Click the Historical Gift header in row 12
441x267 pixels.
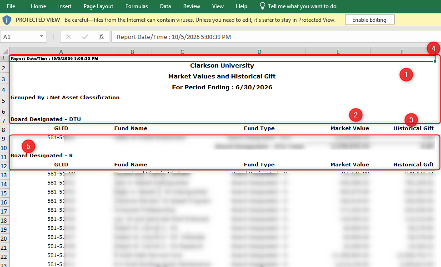tap(413, 165)
